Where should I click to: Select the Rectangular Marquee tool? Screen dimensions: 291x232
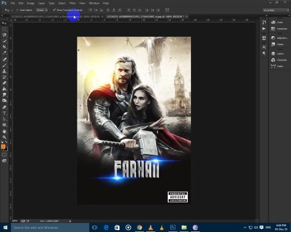click(5, 29)
